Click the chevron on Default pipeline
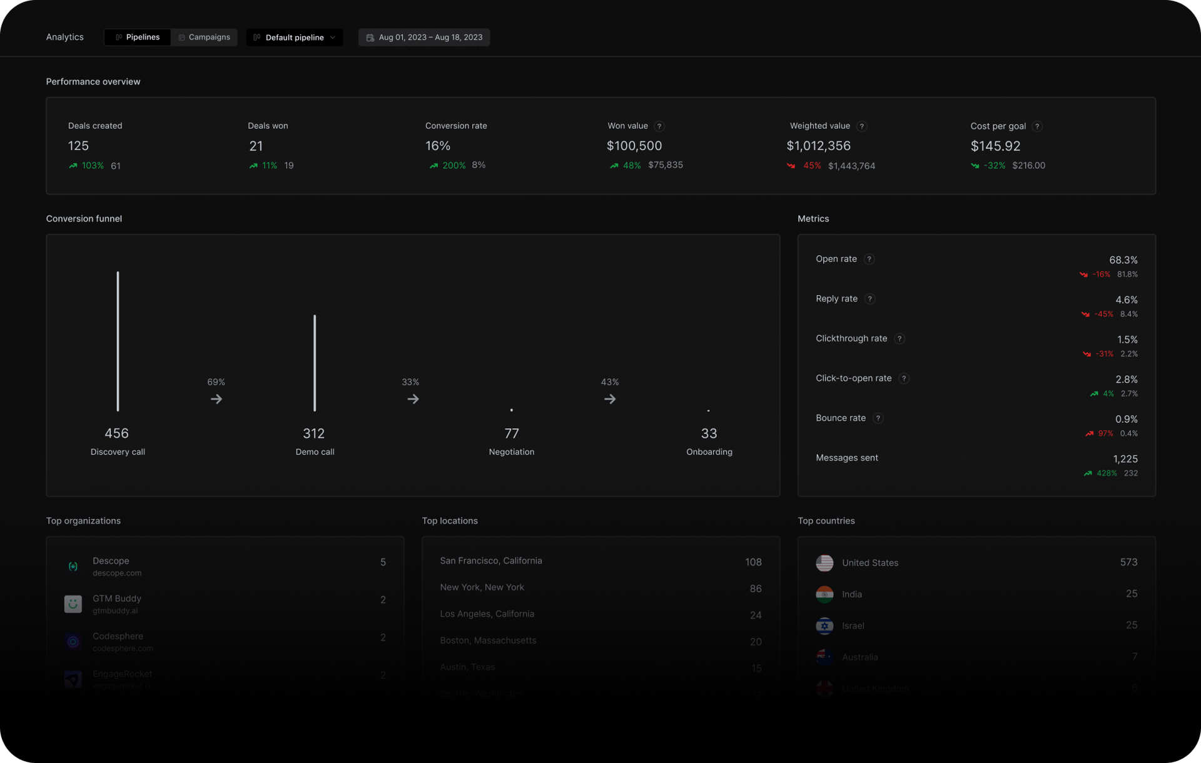1201x763 pixels. tap(333, 38)
